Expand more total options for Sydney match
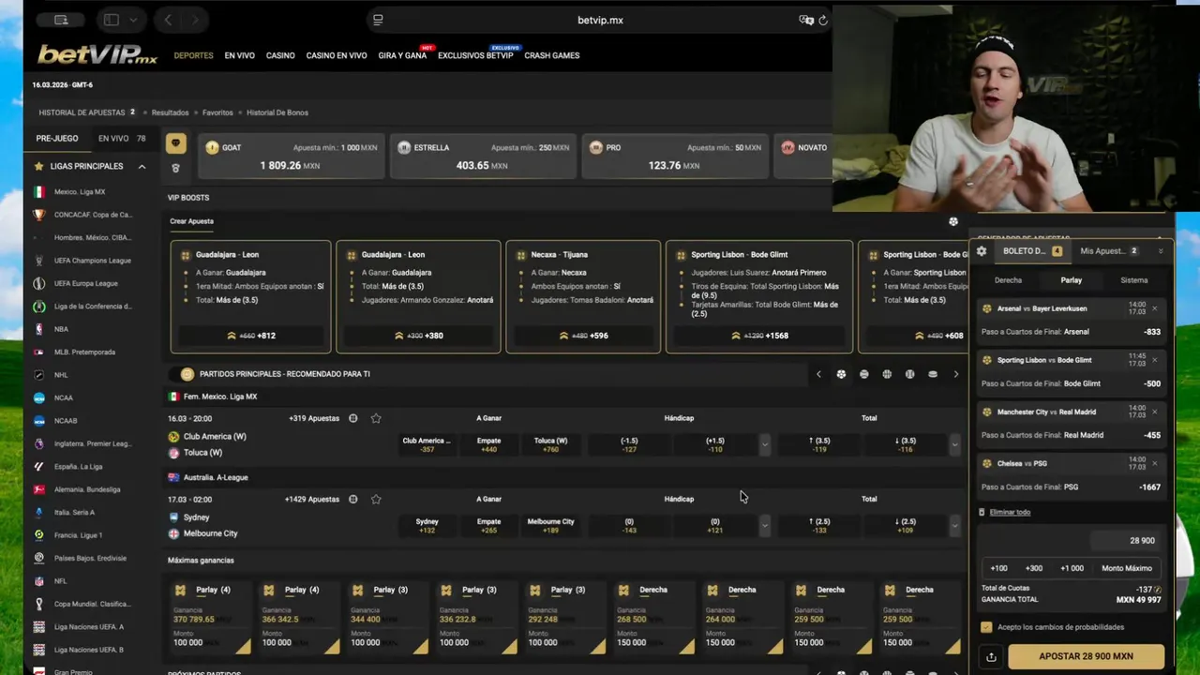1200x675 pixels. point(954,526)
